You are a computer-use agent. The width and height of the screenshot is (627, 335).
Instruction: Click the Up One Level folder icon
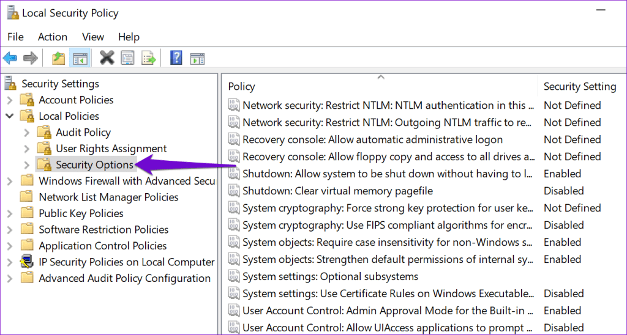click(x=58, y=58)
